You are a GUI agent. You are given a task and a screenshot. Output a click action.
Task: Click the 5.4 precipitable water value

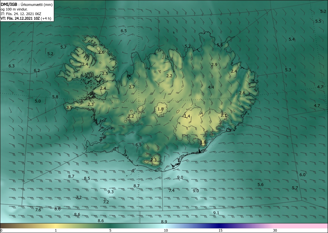point(292,39)
